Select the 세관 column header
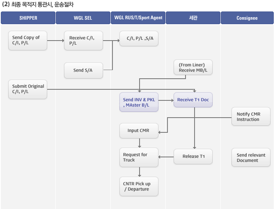 click(193, 18)
